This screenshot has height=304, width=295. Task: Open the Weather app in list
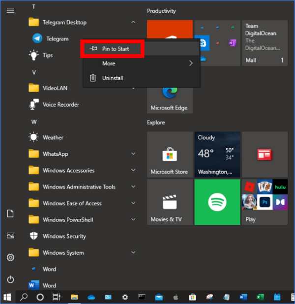pyautogui.click(x=46, y=137)
